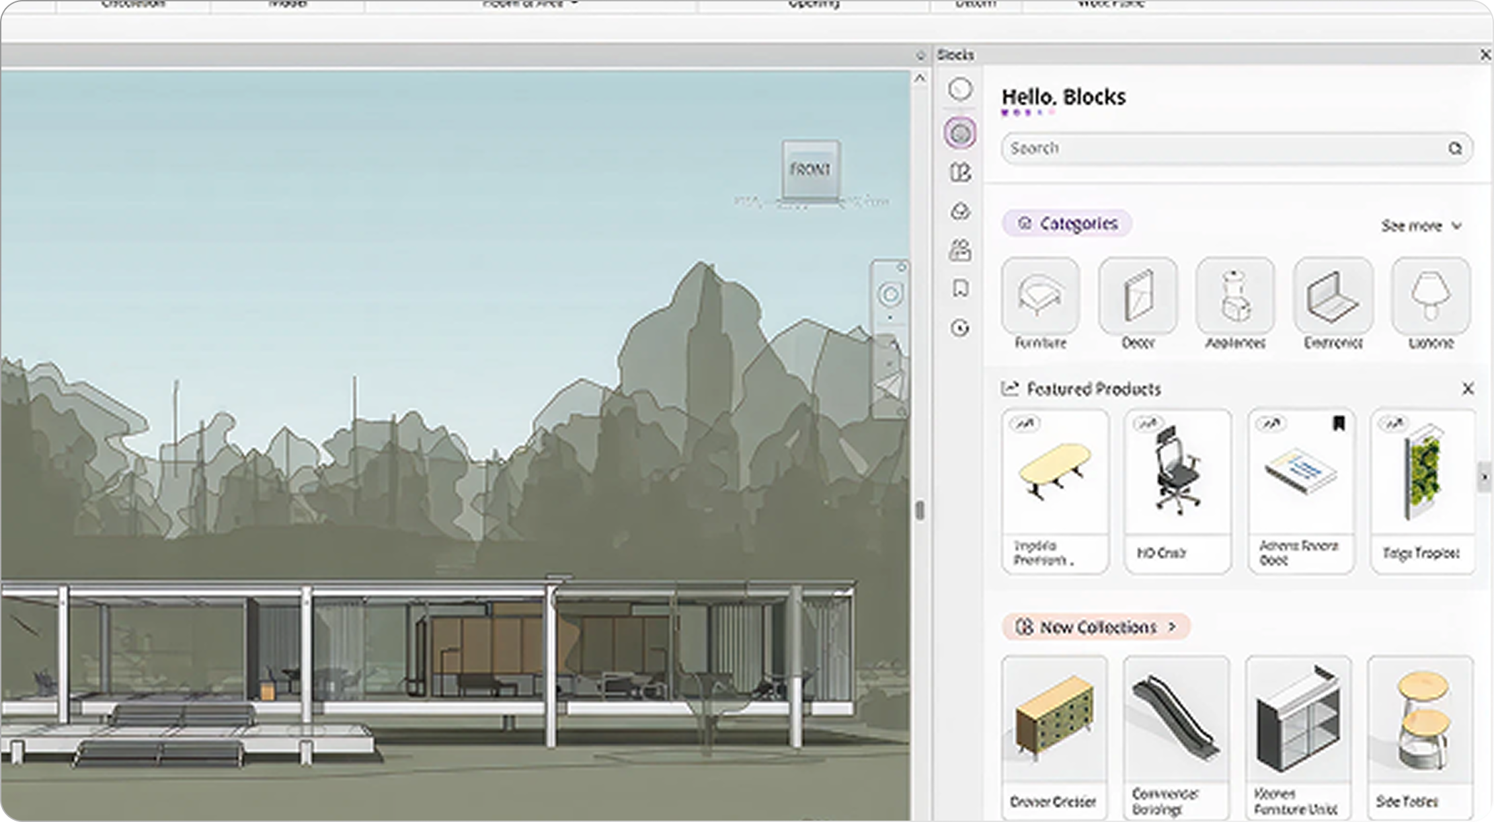Open the history clock icon in sidebar

click(960, 328)
